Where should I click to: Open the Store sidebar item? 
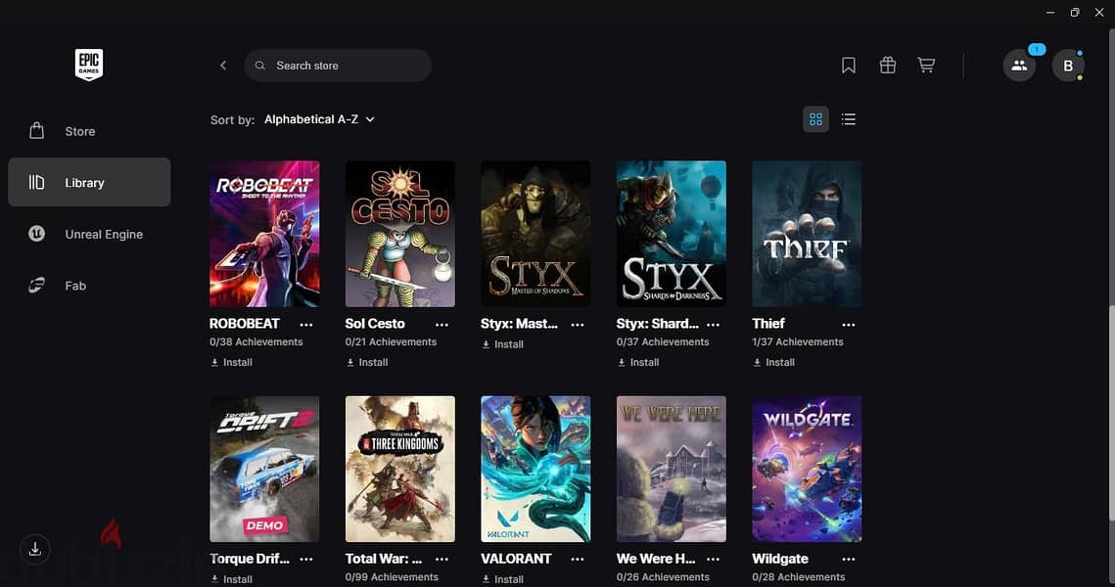tap(89, 131)
